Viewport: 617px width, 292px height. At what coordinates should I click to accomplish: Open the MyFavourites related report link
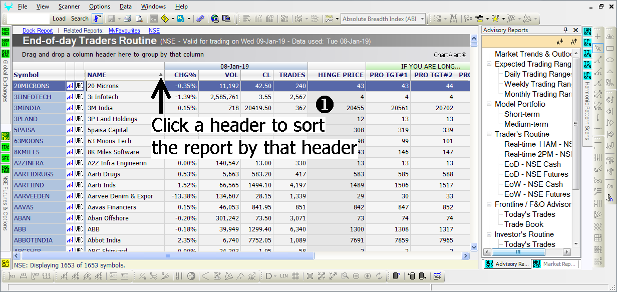[124, 31]
